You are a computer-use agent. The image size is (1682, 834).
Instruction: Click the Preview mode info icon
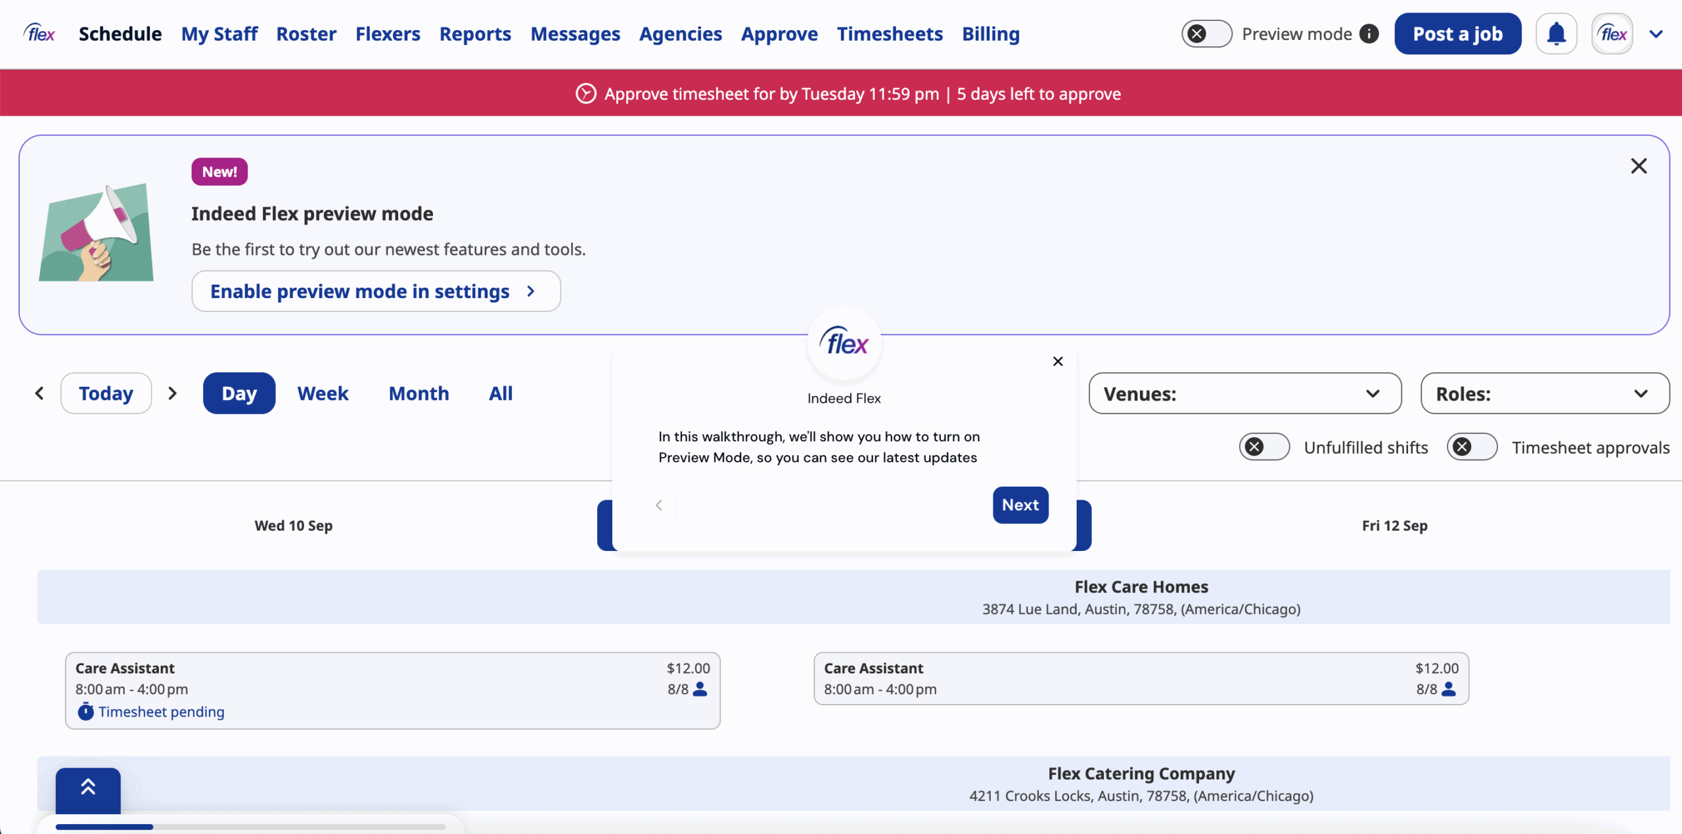pyautogui.click(x=1369, y=33)
